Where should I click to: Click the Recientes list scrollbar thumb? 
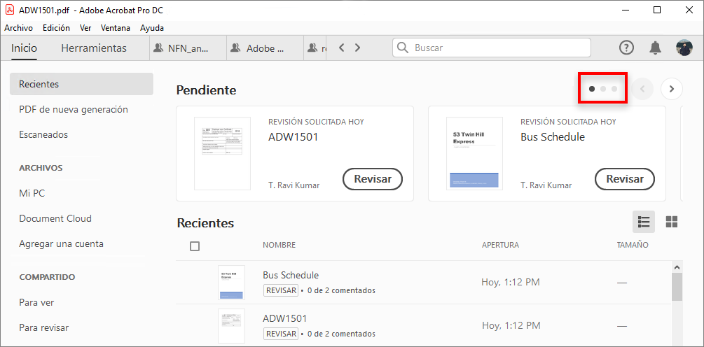point(677,287)
